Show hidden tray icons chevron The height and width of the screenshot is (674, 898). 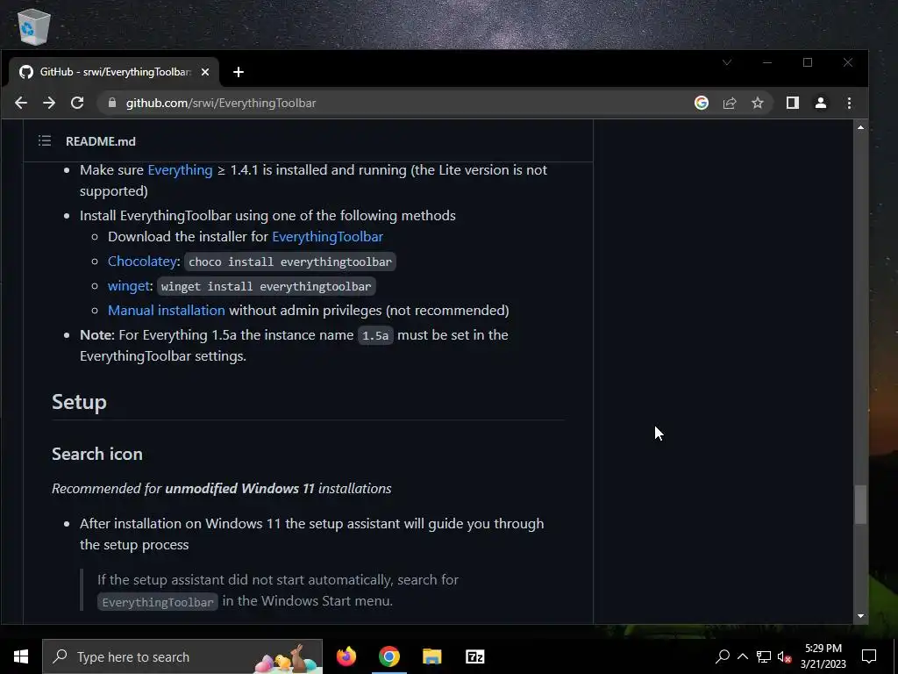pyautogui.click(x=742, y=656)
